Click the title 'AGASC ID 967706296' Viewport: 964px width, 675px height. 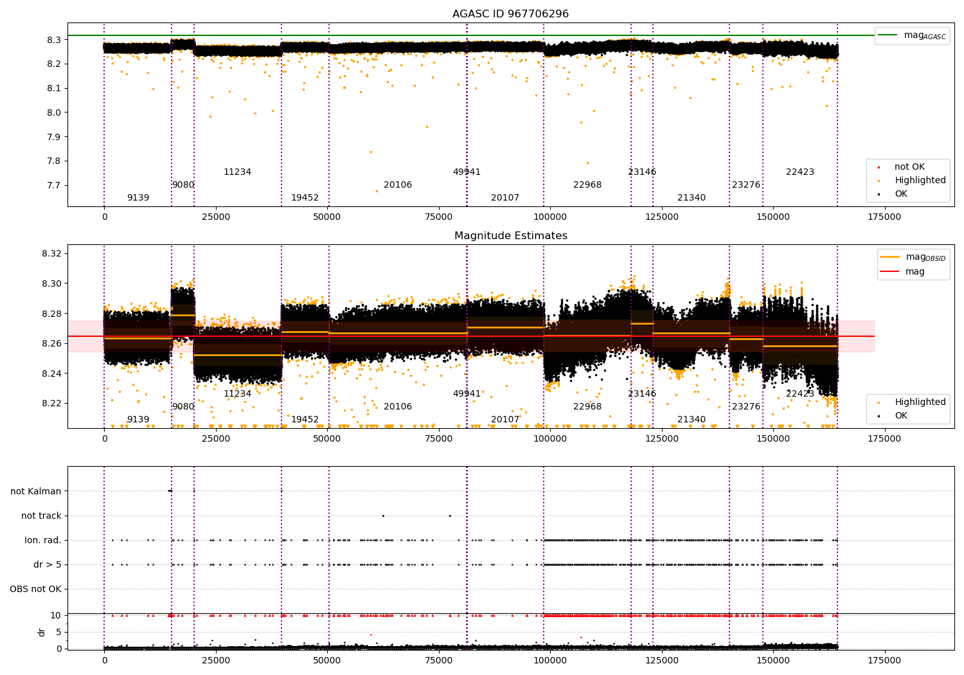click(510, 14)
